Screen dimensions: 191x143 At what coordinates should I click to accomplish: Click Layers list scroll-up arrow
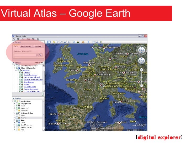(44, 101)
